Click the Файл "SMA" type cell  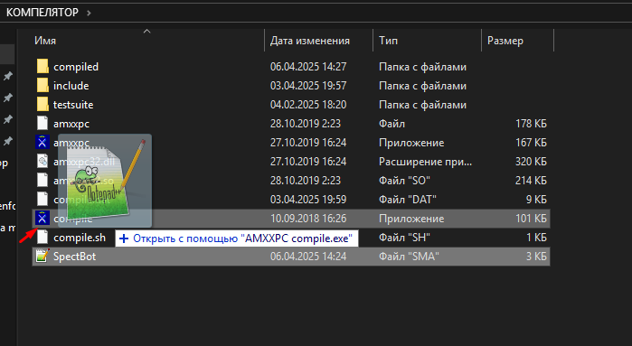pyautogui.click(x=409, y=257)
